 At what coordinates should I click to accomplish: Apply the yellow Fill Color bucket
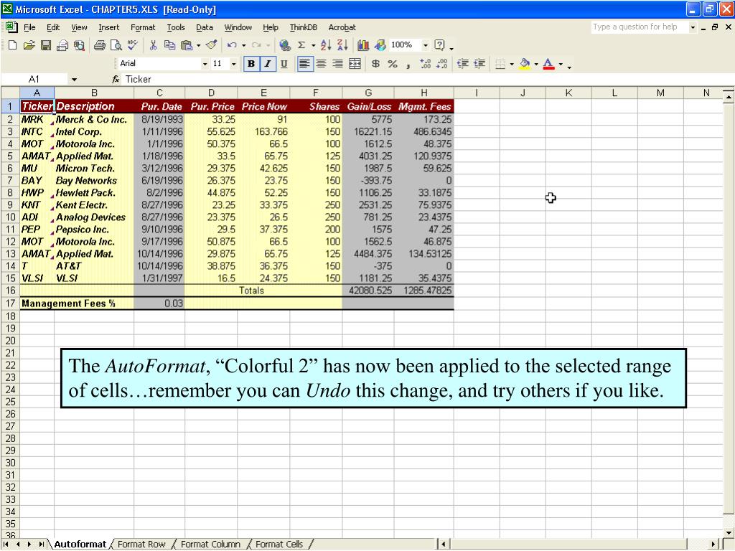[525, 64]
